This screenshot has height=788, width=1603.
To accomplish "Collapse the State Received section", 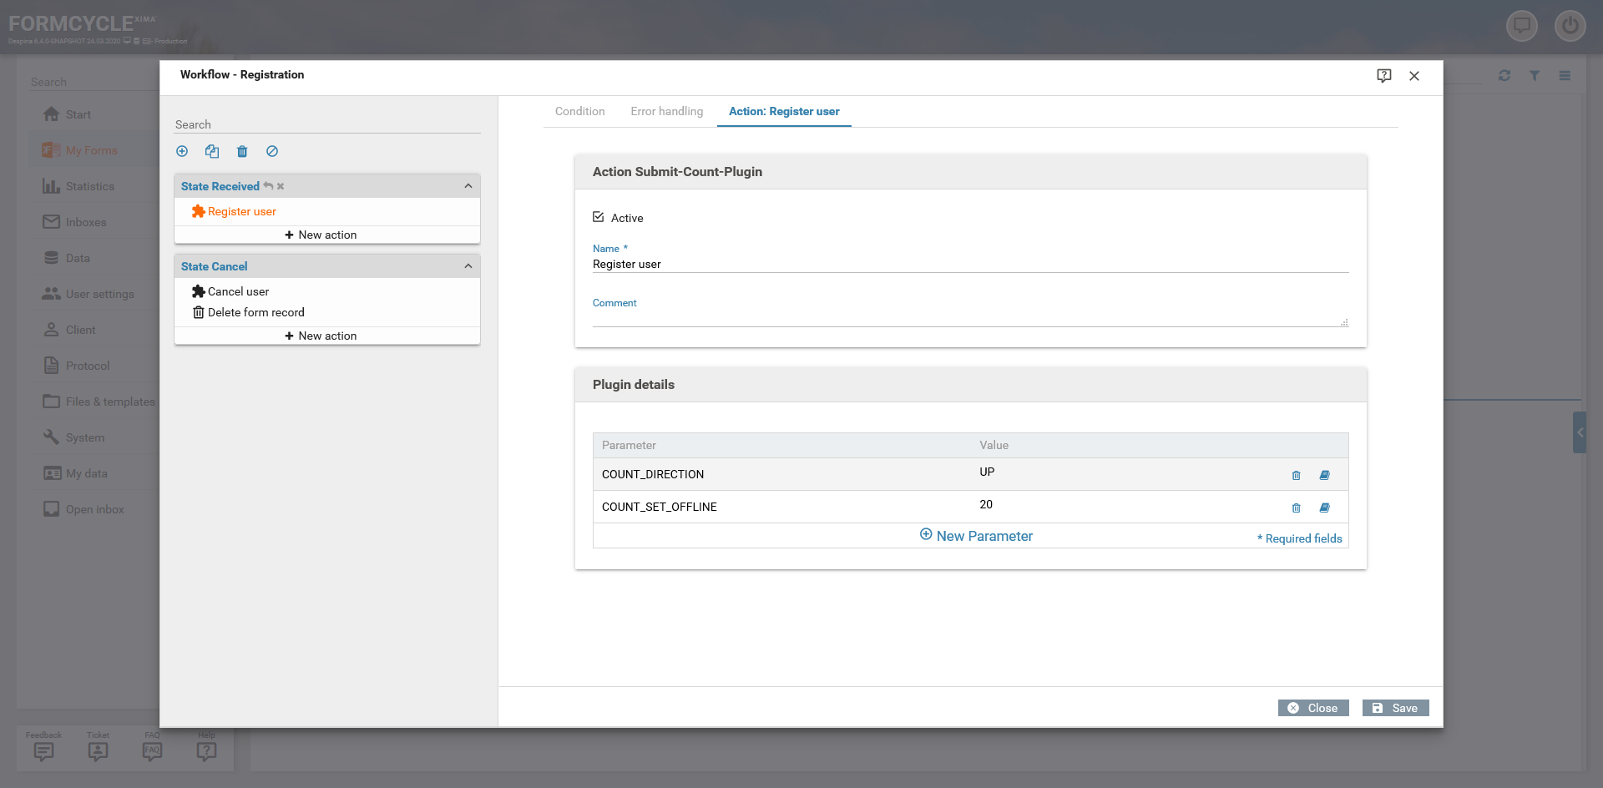I will (x=468, y=186).
